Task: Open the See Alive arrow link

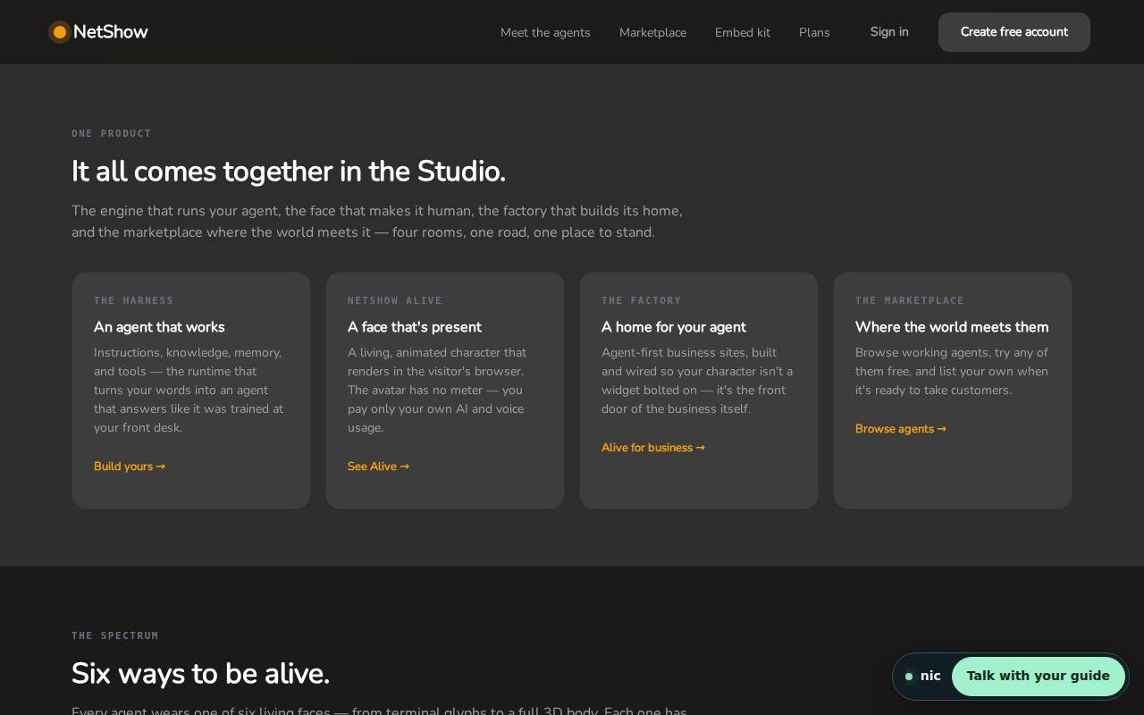Action: click(x=378, y=467)
